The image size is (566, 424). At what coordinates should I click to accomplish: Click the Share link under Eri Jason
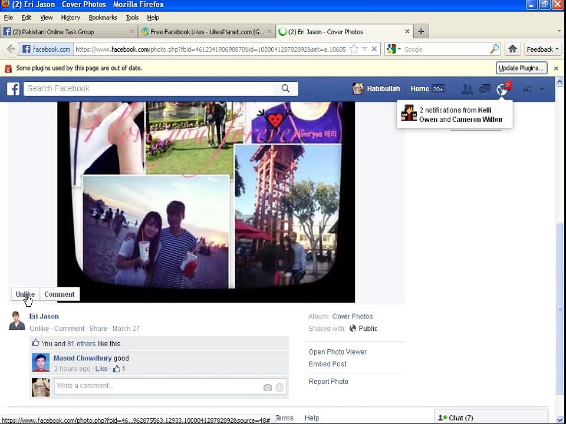pos(98,329)
